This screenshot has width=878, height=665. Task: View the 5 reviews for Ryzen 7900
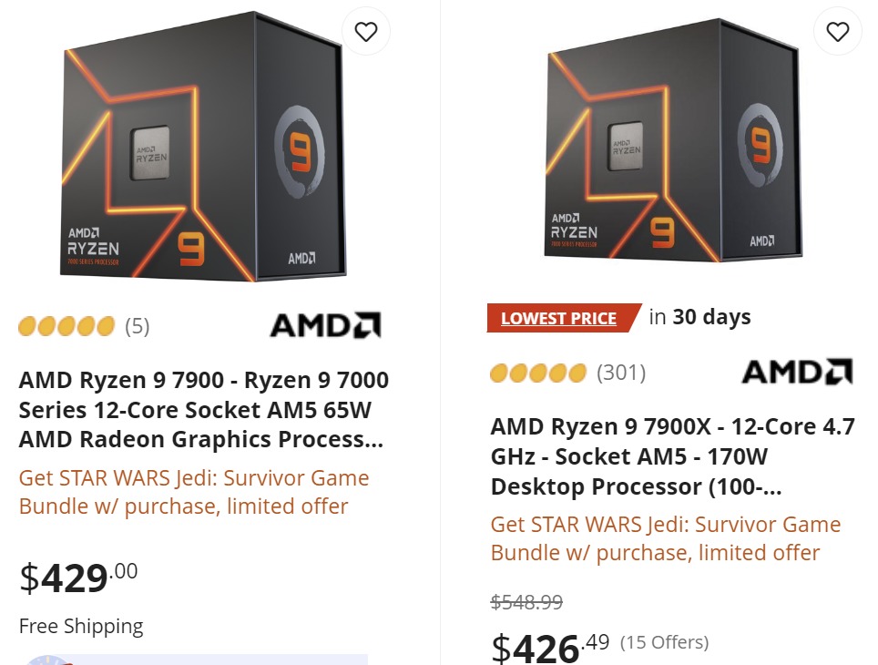click(x=137, y=326)
